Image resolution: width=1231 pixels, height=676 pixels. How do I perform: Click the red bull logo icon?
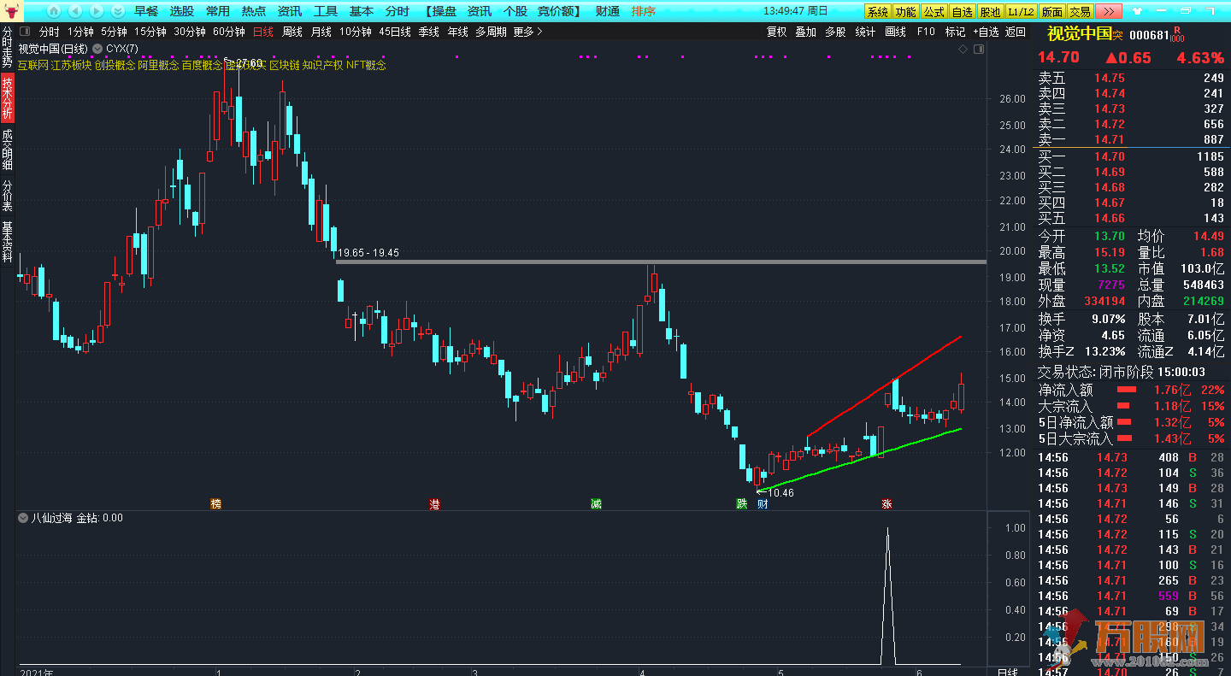(x=12, y=11)
